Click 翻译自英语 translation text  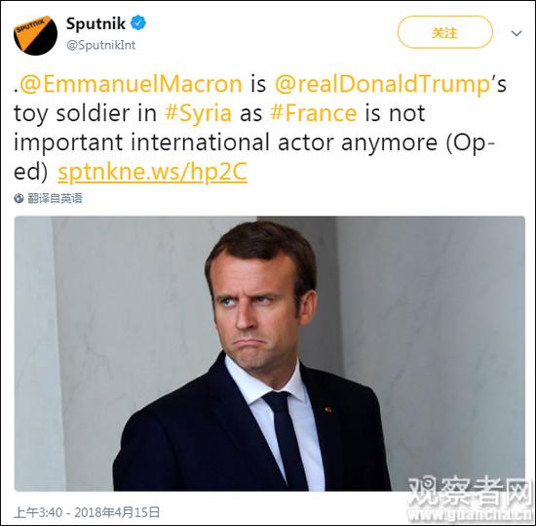(x=55, y=198)
